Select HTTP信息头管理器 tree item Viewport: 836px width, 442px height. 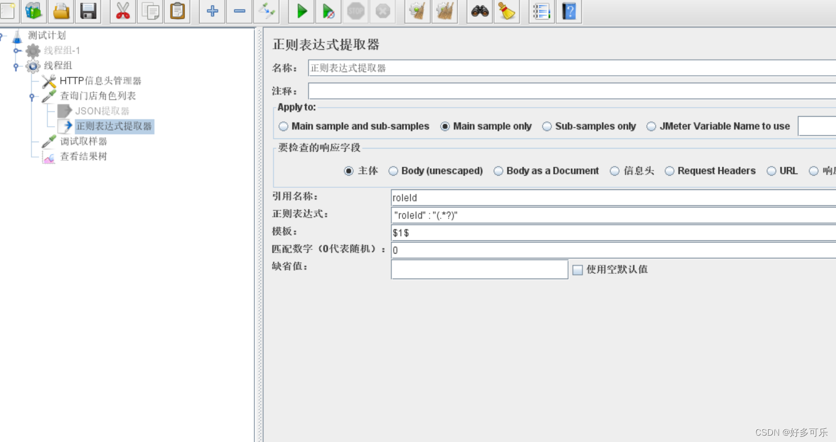point(101,81)
